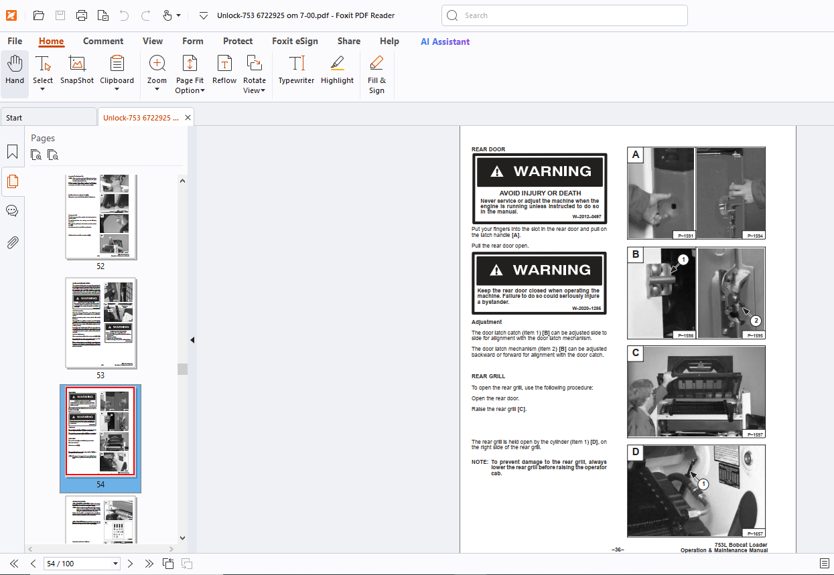Go to the last page
This screenshot has width=834, height=575.
(149, 564)
